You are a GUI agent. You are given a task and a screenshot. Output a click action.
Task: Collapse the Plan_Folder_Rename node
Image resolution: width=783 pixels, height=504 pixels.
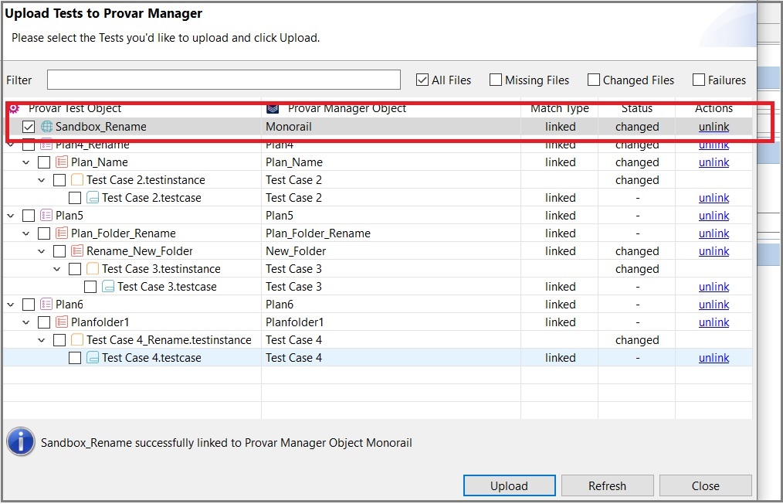[26, 233]
